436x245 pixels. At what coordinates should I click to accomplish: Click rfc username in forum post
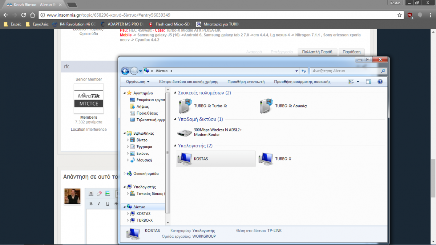[66, 66]
